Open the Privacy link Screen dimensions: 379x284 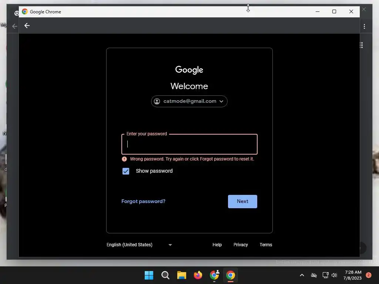click(241, 245)
